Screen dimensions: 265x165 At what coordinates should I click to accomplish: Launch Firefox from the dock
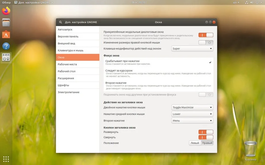coord(6,11)
